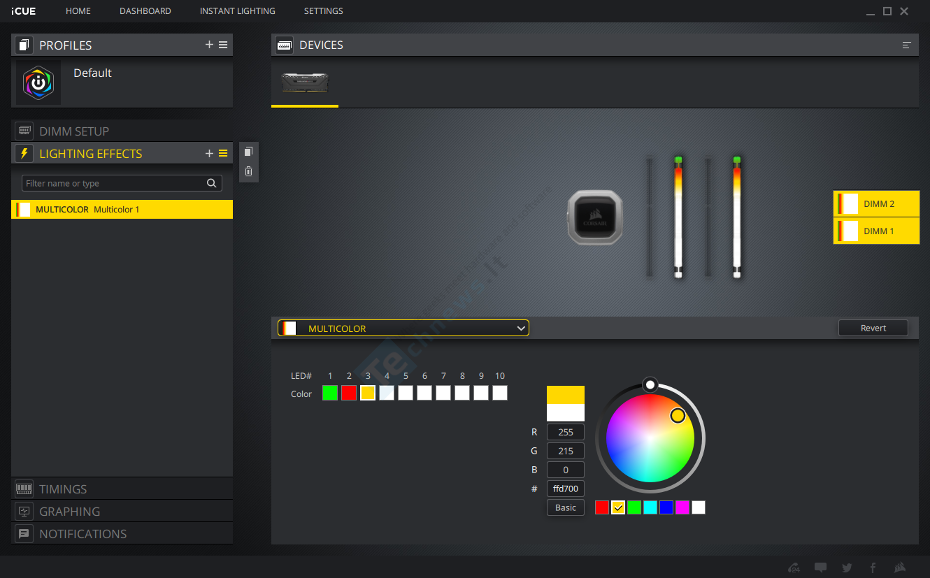Pick the cyan preset swatch
Viewport: 930px width, 578px height.
pyautogui.click(x=650, y=507)
